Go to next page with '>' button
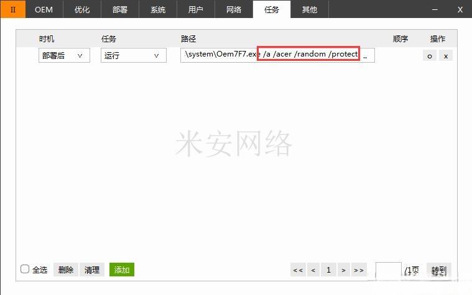This screenshot has height=295, width=472. click(343, 270)
